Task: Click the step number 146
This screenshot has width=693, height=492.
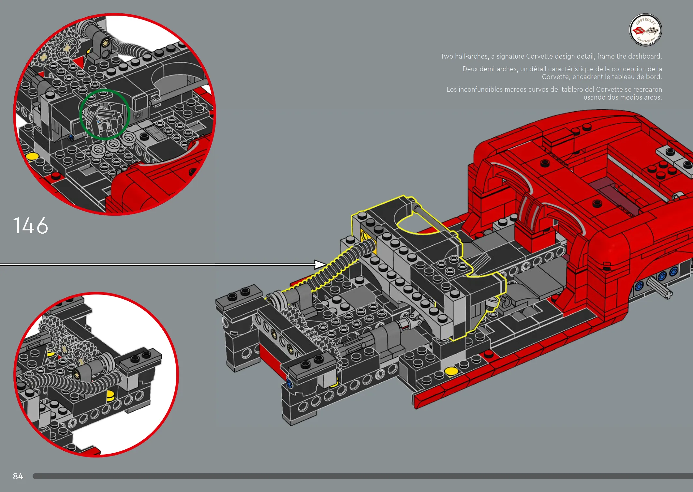Action: 31,226
